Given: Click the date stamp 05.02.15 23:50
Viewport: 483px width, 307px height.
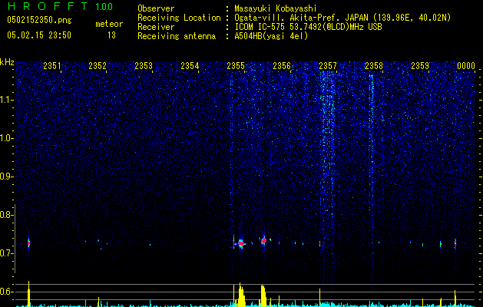Looking at the screenshot, I should pos(39,35).
